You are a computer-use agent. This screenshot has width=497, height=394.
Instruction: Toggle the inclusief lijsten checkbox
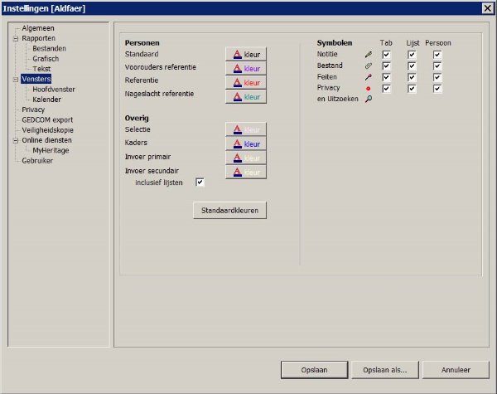tap(200, 182)
